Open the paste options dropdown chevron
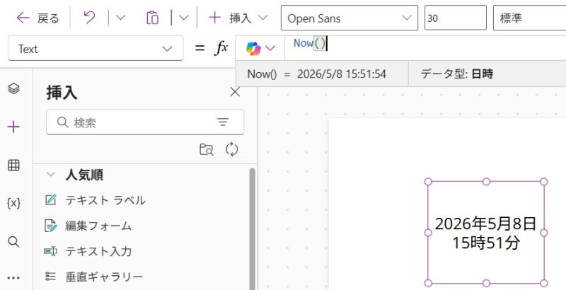The height and width of the screenshot is (290, 566). click(x=184, y=18)
